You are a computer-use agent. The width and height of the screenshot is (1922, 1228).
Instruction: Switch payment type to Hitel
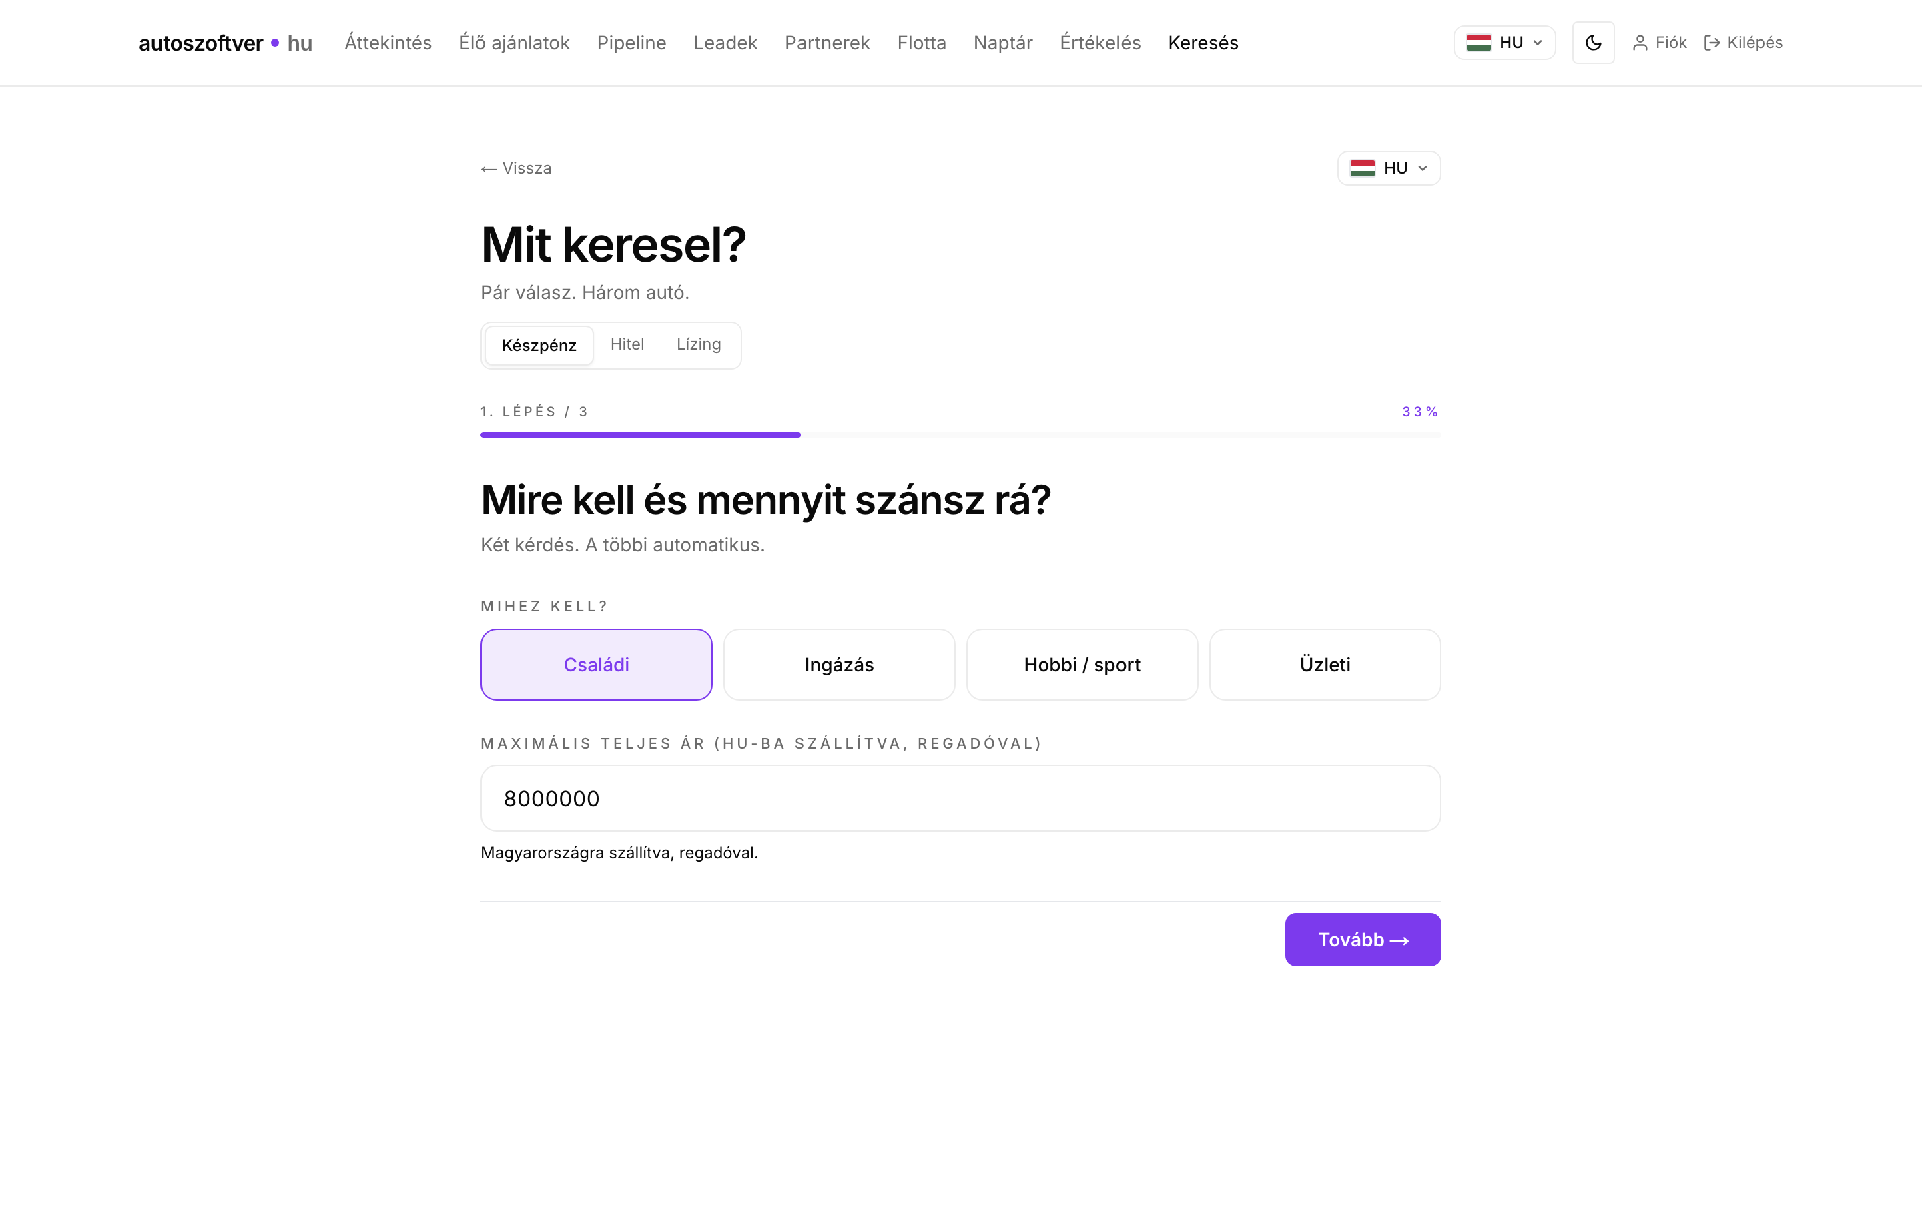point(627,344)
